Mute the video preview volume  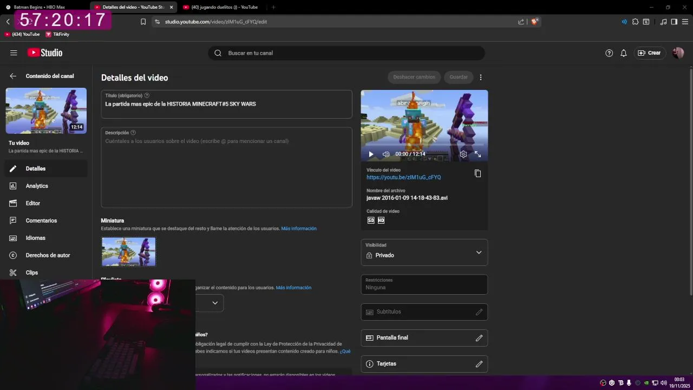[x=386, y=154]
